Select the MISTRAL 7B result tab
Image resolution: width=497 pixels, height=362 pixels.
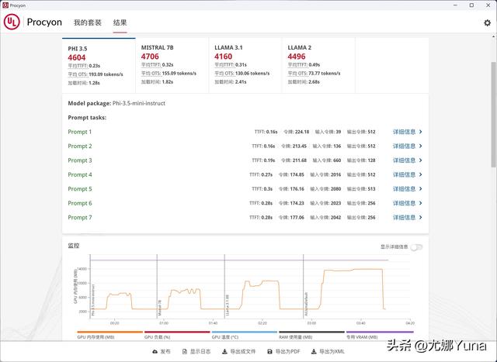[172, 66]
